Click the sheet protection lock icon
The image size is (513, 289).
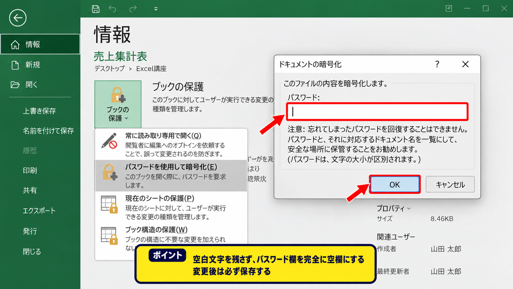tap(110, 204)
